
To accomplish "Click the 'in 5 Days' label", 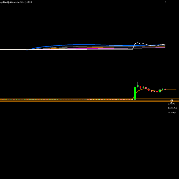I will [172, 112].
